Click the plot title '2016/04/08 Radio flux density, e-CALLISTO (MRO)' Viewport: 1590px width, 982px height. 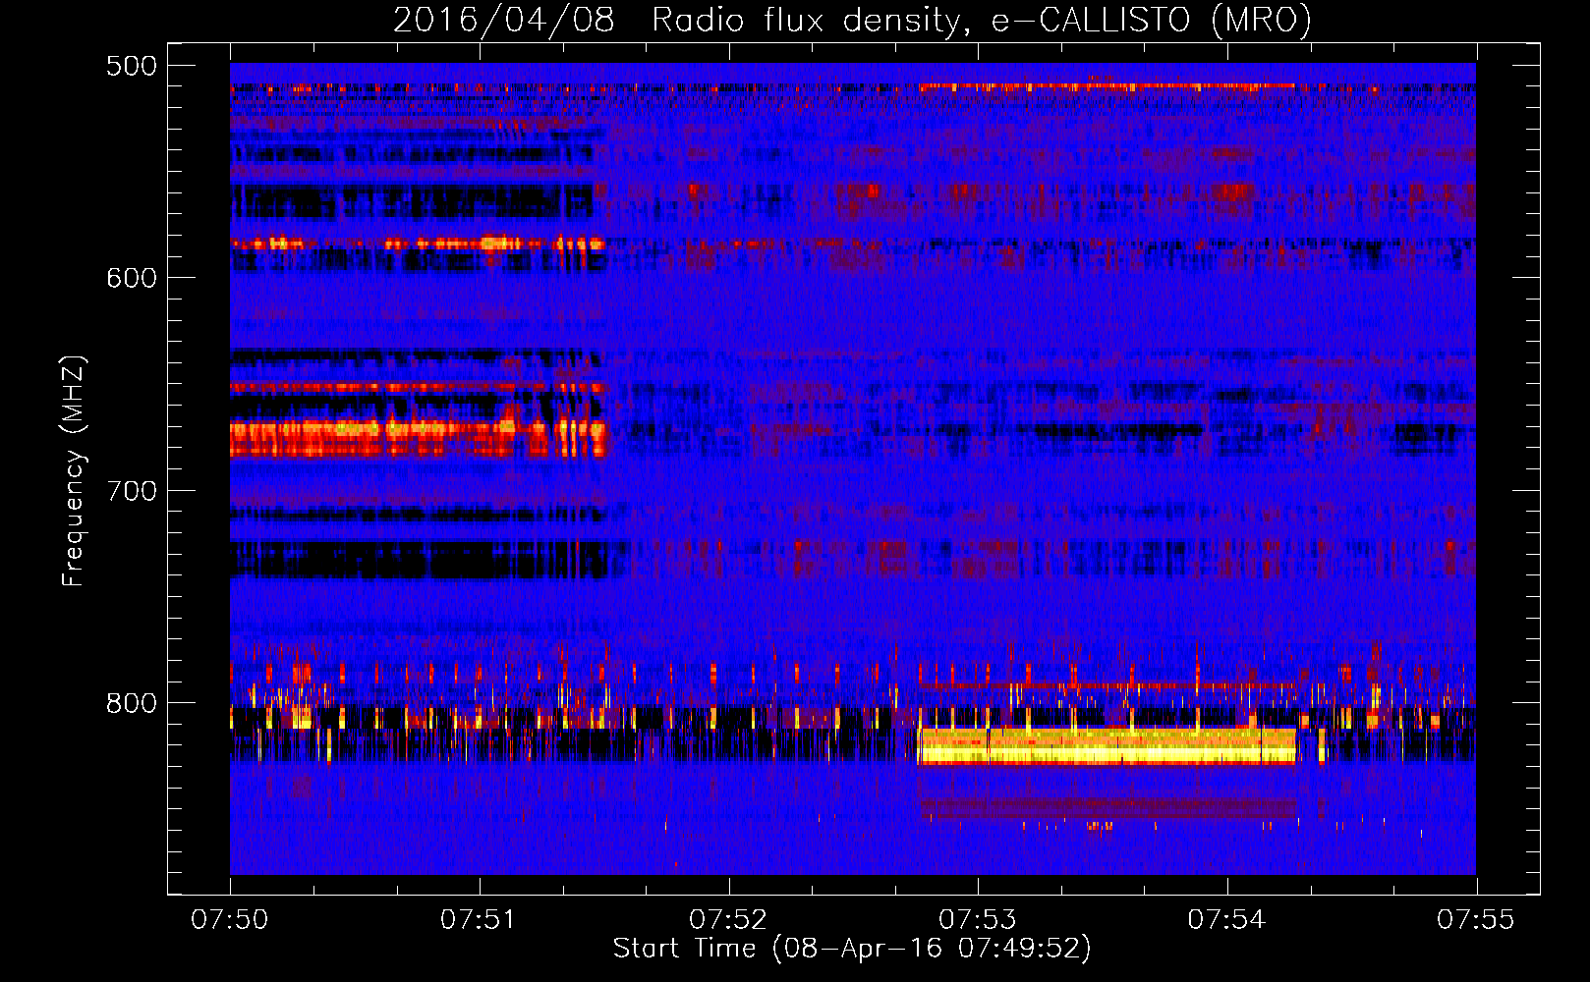click(852, 20)
